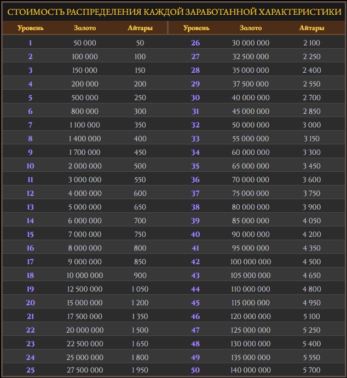Viewport: 347px width, 378px height.
Task: Select the level 25 number cell
Action: (30, 371)
